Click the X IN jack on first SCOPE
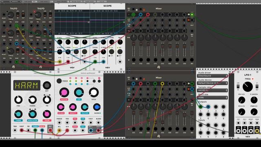The image size is (261, 147). click(60, 62)
